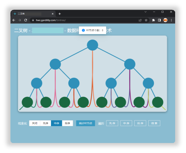Close the 二叉树 browser tab
186x153 pixels.
coord(53,14)
